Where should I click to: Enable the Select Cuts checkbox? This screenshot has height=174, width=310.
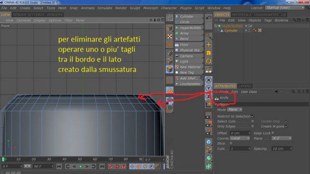[253, 121]
